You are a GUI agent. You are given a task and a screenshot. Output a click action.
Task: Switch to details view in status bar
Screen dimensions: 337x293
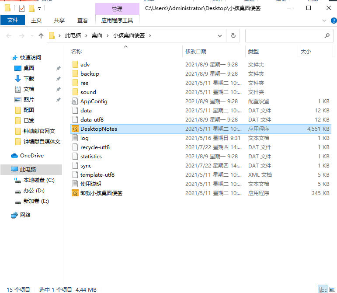tap(323, 289)
